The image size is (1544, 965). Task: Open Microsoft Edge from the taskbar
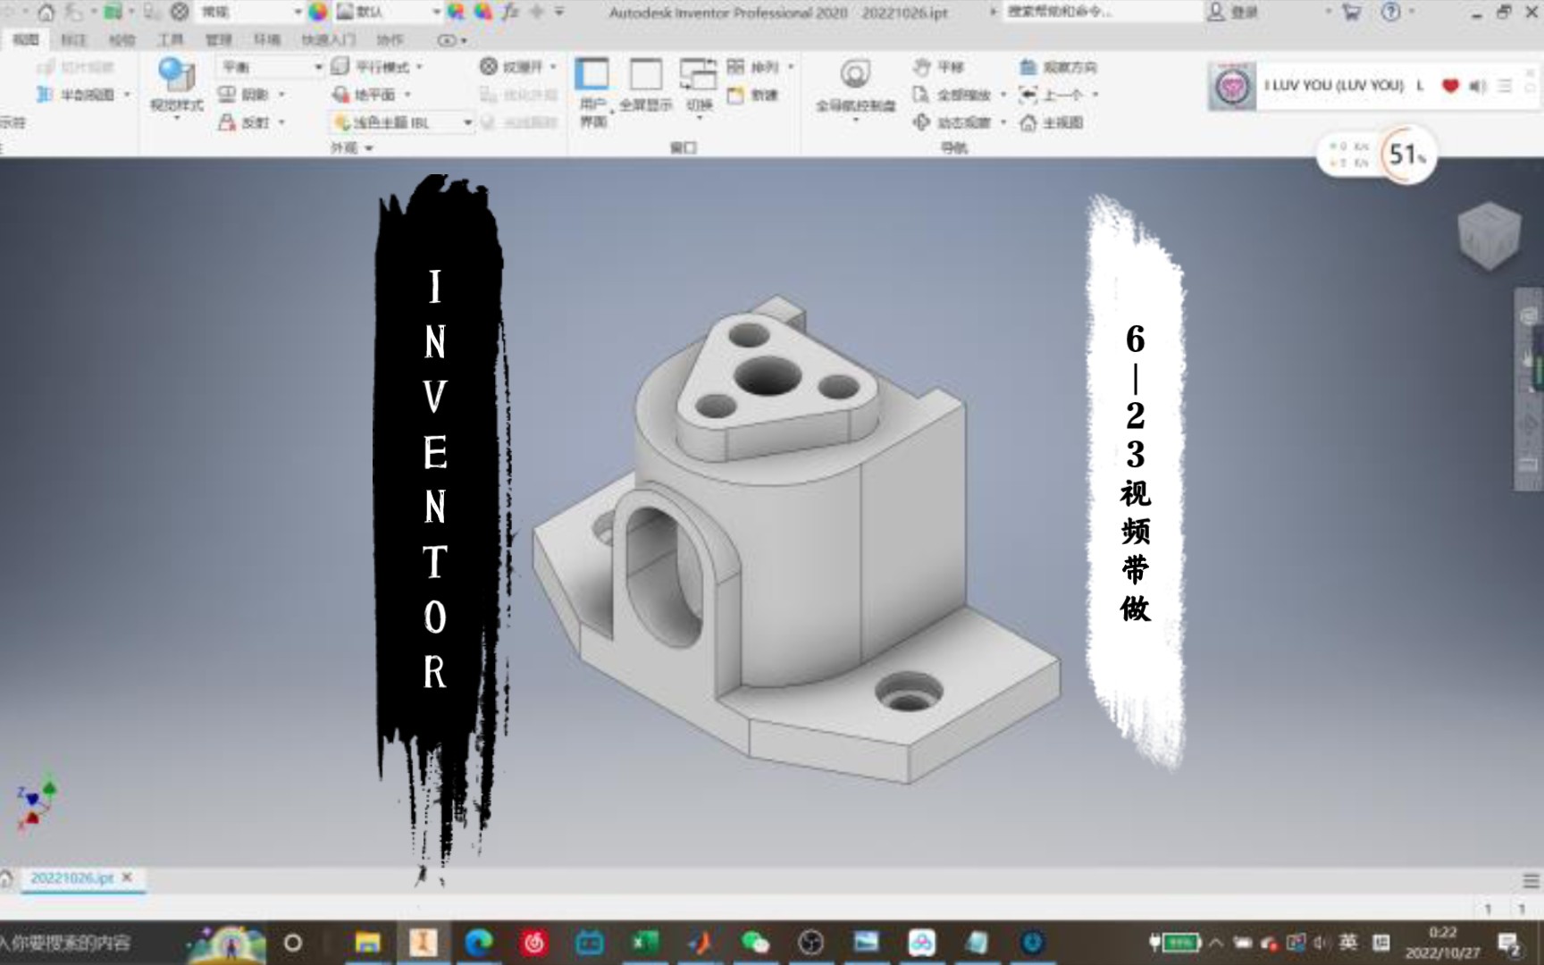pos(478,942)
